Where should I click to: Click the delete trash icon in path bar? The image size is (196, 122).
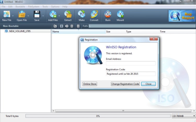click(72, 26)
